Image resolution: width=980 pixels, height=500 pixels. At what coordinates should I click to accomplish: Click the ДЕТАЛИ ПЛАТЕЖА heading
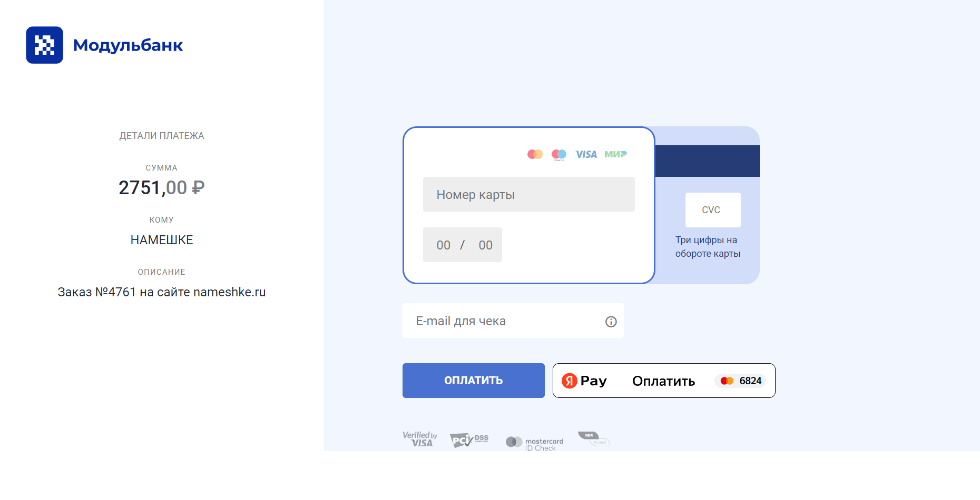click(x=162, y=136)
